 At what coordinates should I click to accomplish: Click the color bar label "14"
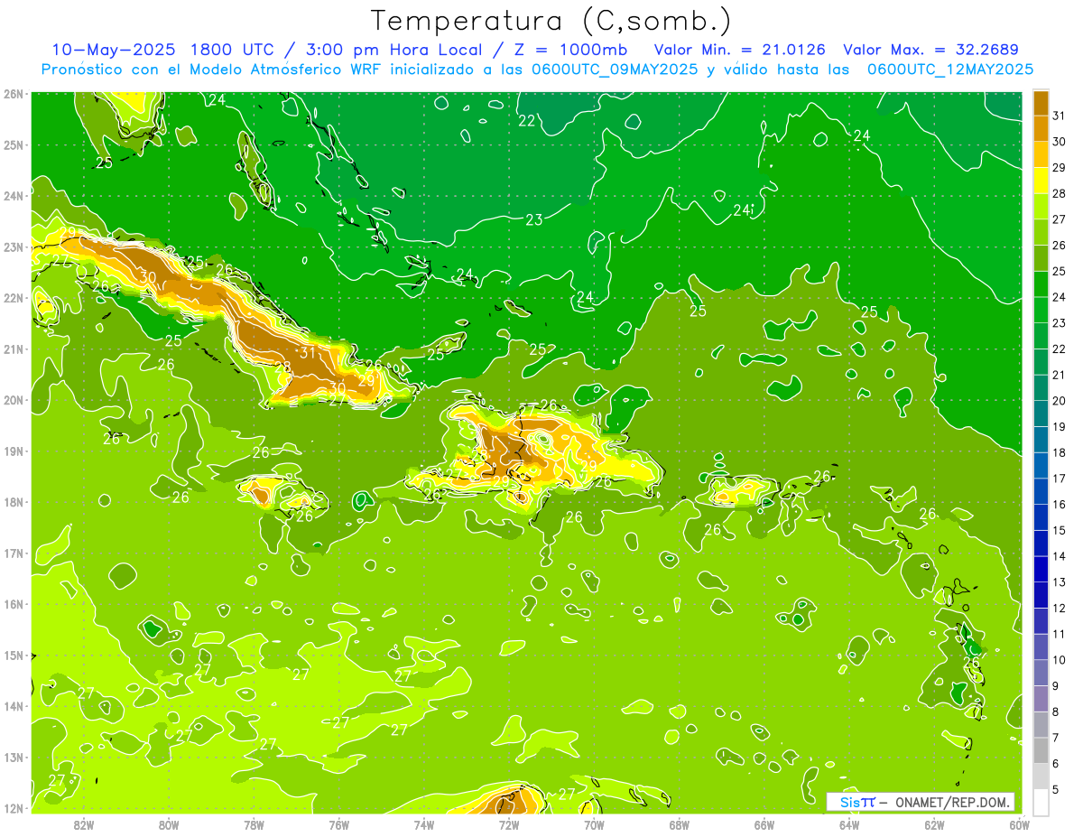pos(1060,557)
